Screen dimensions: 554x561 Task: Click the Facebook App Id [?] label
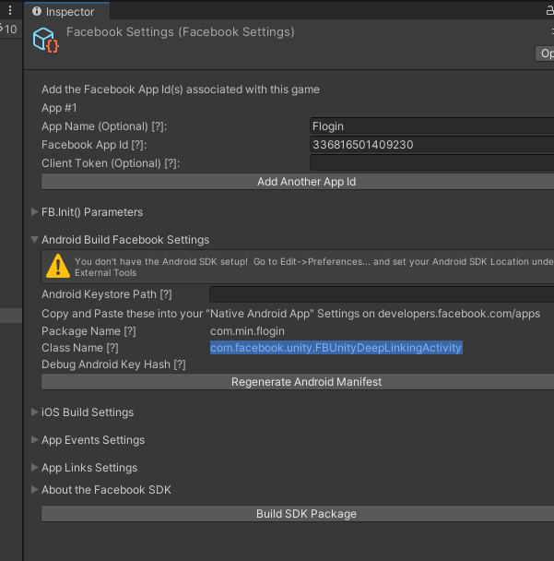94,145
